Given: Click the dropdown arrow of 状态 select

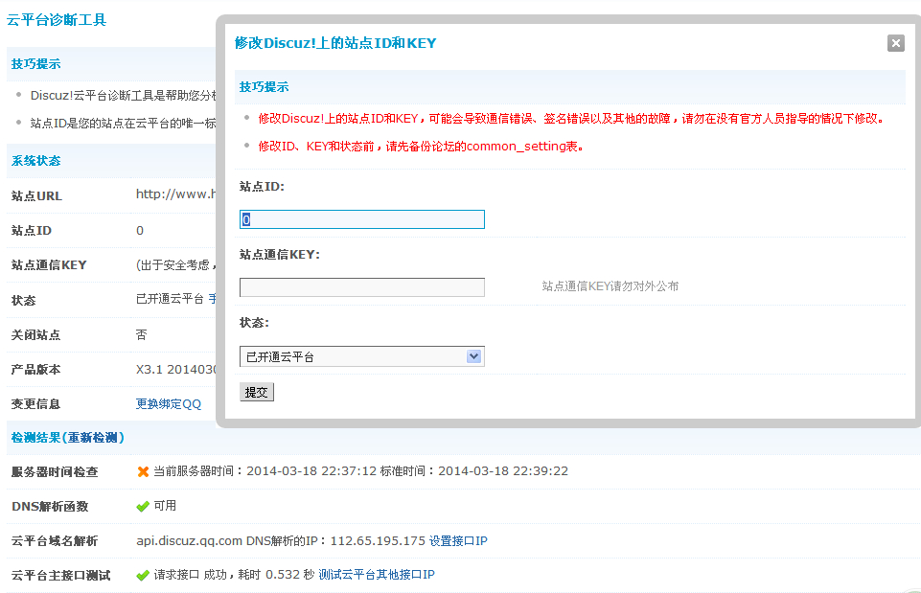Looking at the screenshot, I should 473,356.
